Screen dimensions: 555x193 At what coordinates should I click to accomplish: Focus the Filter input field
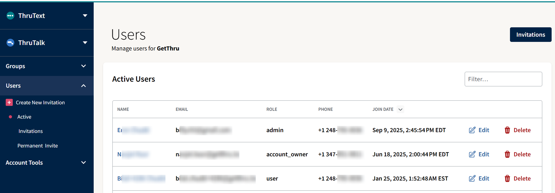pos(503,79)
